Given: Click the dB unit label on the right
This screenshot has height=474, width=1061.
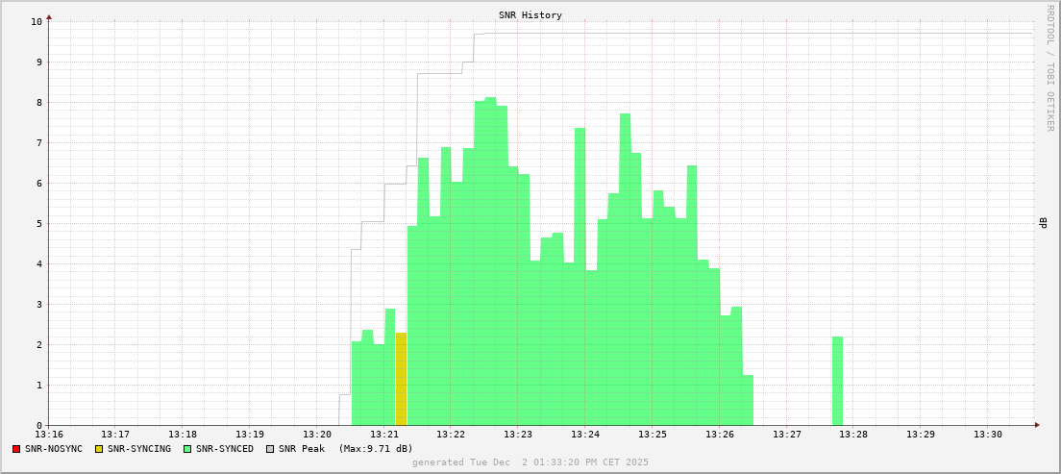Looking at the screenshot, I should coord(1043,223).
